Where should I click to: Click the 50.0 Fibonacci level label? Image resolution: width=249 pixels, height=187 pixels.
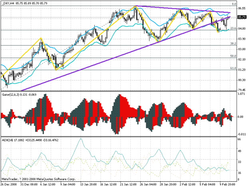(x=233, y=56)
